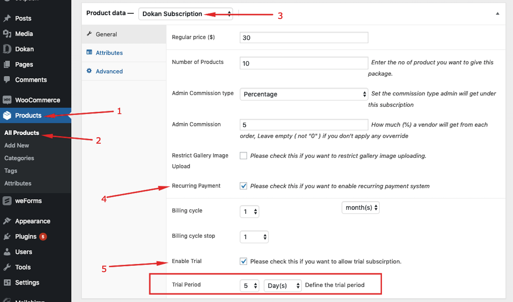Click the weForms icon
This screenshot has height=302, width=513.
[7, 201]
